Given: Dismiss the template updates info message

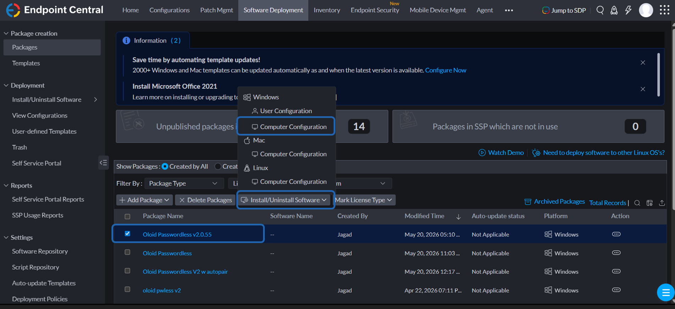Looking at the screenshot, I should 643,62.
